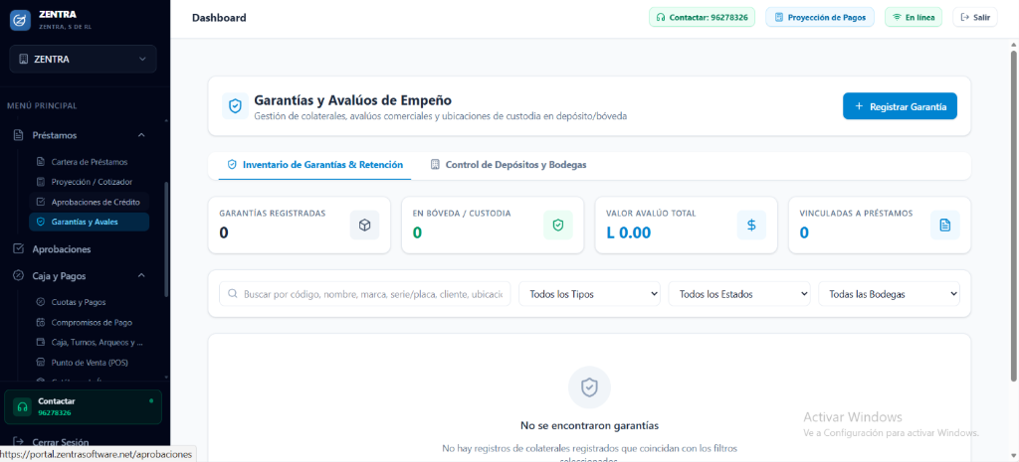Click the En línea status badge
This screenshot has width=1019, height=462.
[x=914, y=18]
